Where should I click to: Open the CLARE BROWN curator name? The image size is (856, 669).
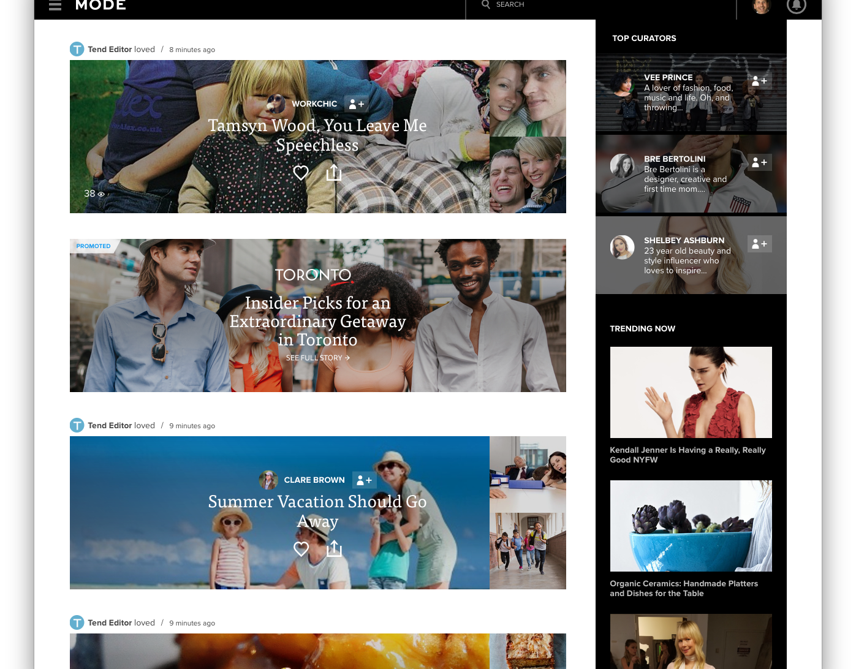(314, 480)
